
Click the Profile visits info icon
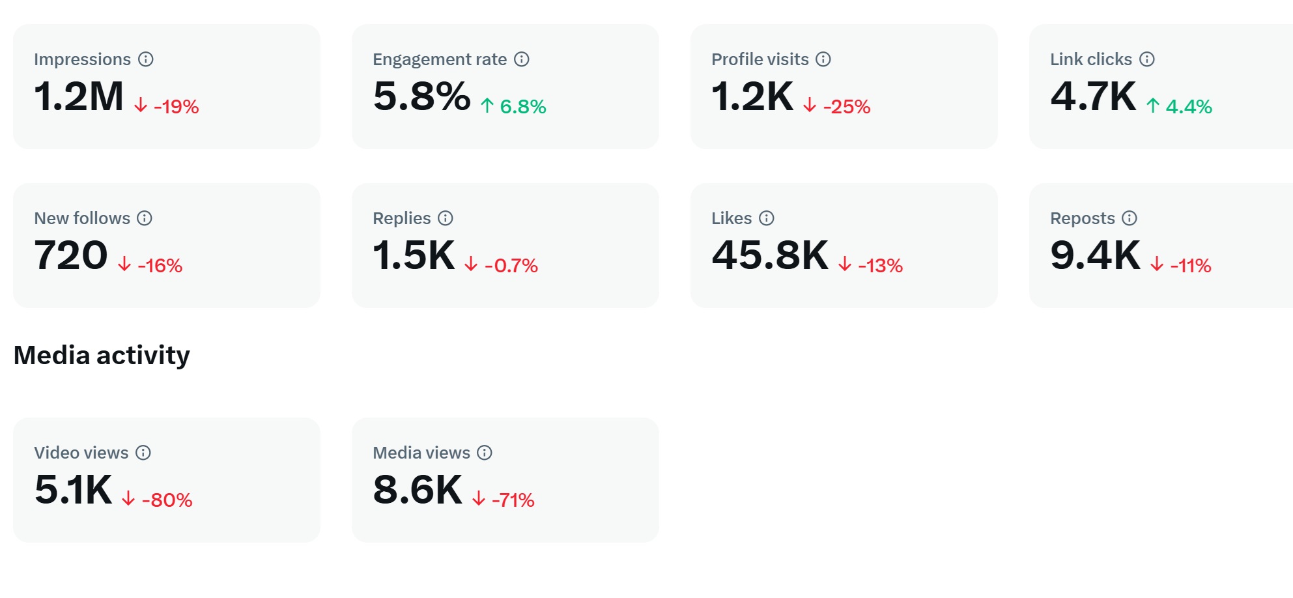pos(823,59)
